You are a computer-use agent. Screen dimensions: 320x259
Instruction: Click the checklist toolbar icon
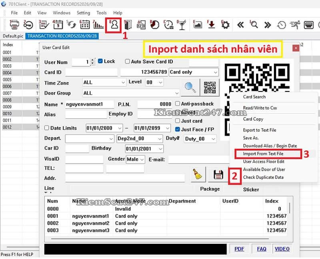[44, 25]
